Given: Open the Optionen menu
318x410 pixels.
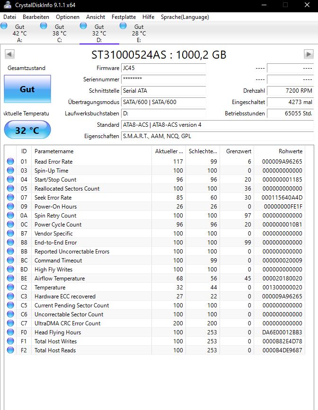Looking at the screenshot, I should click(x=68, y=17).
